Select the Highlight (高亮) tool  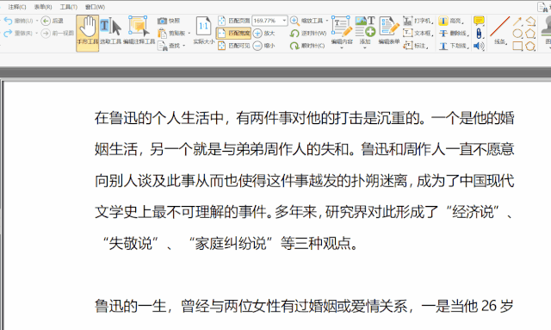point(451,21)
